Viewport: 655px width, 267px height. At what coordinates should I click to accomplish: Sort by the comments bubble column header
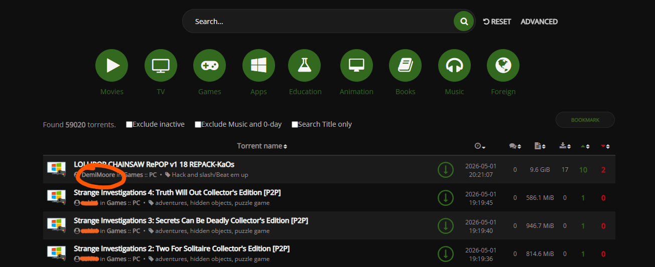pos(515,146)
